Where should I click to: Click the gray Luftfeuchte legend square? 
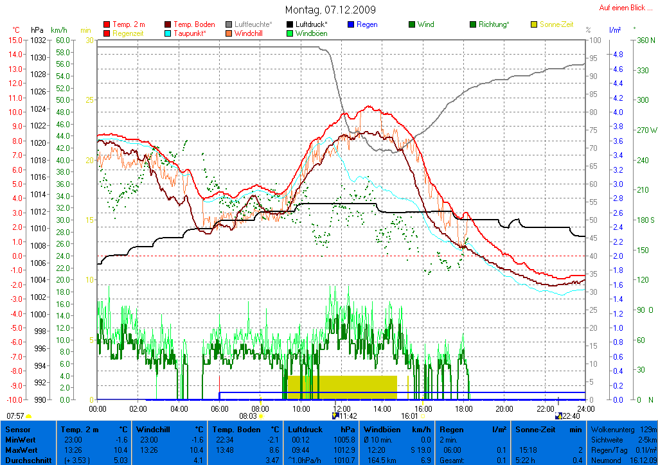click(x=229, y=25)
